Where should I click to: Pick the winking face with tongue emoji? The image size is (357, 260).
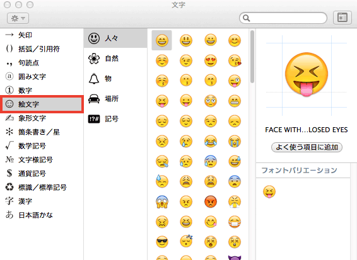point(235,81)
